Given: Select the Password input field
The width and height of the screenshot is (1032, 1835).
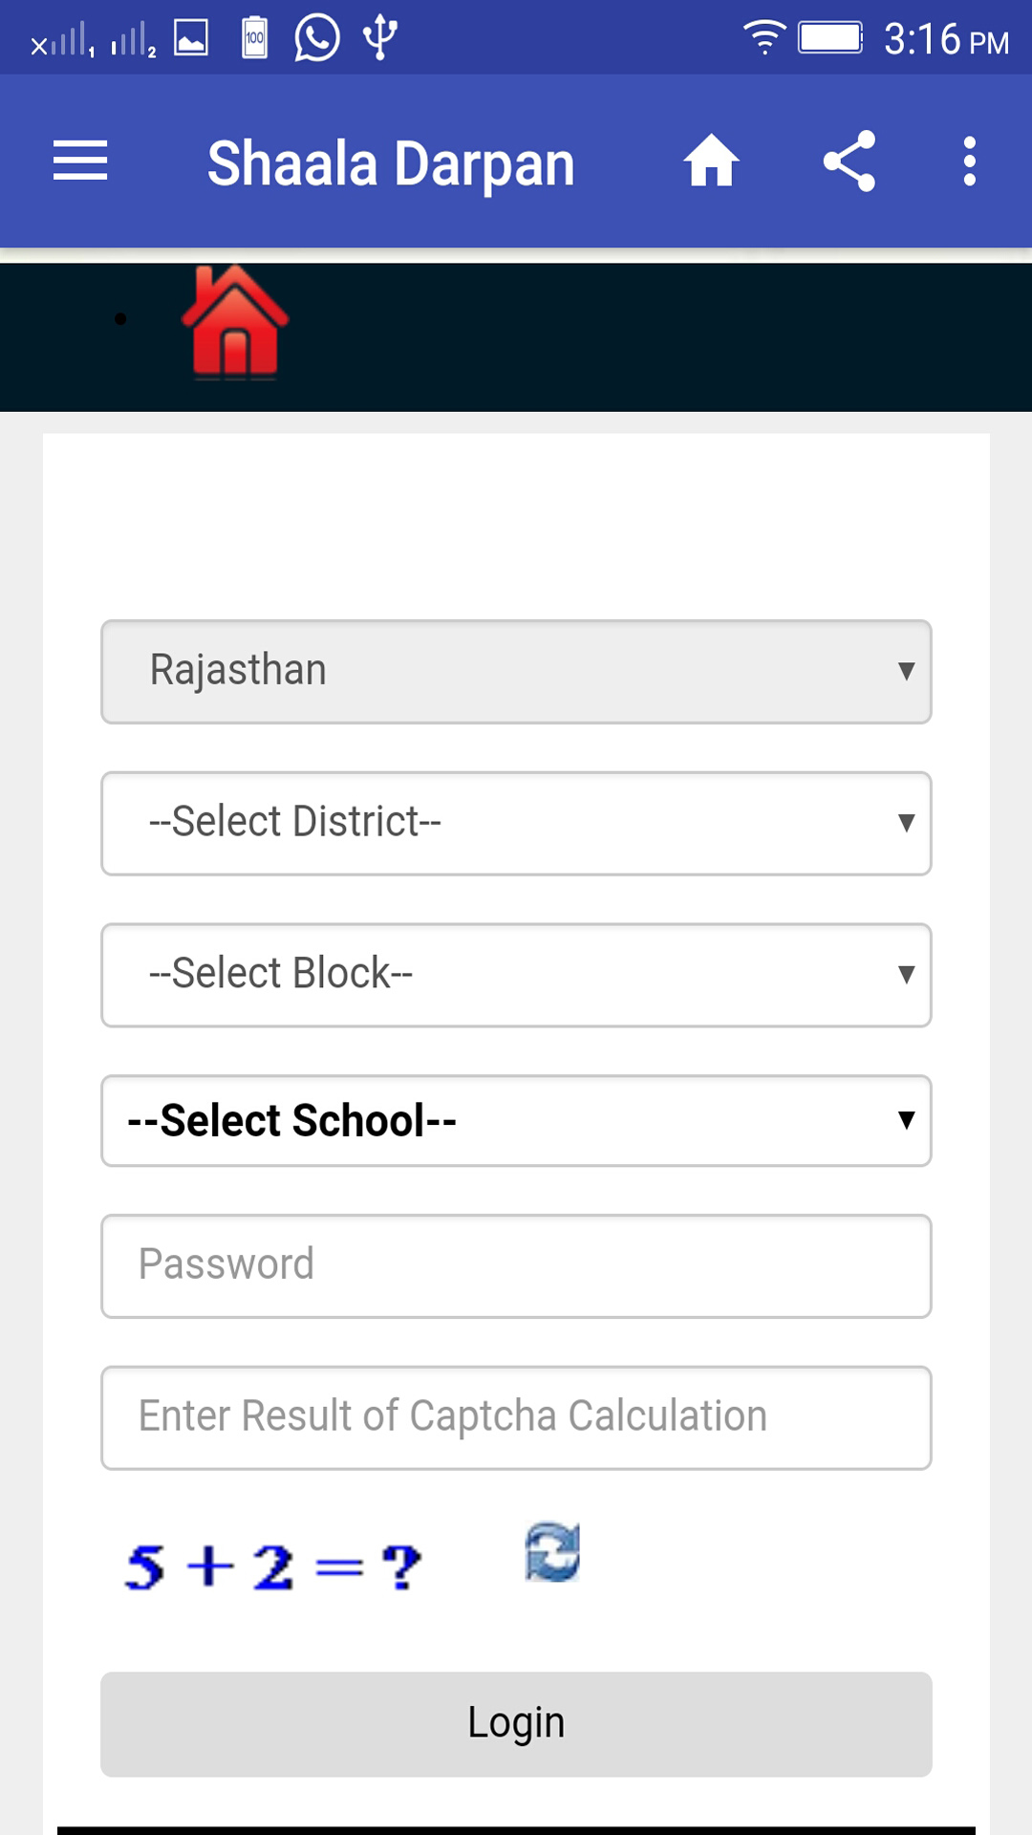Looking at the screenshot, I should (516, 1265).
